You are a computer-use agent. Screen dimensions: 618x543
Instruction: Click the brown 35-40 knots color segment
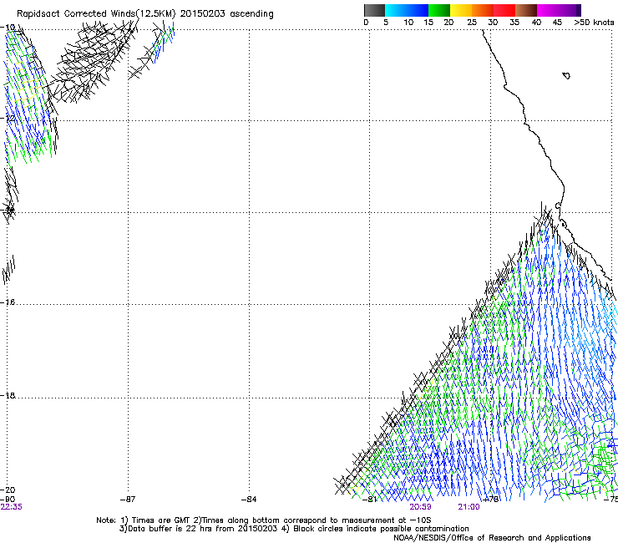(x=526, y=10)
